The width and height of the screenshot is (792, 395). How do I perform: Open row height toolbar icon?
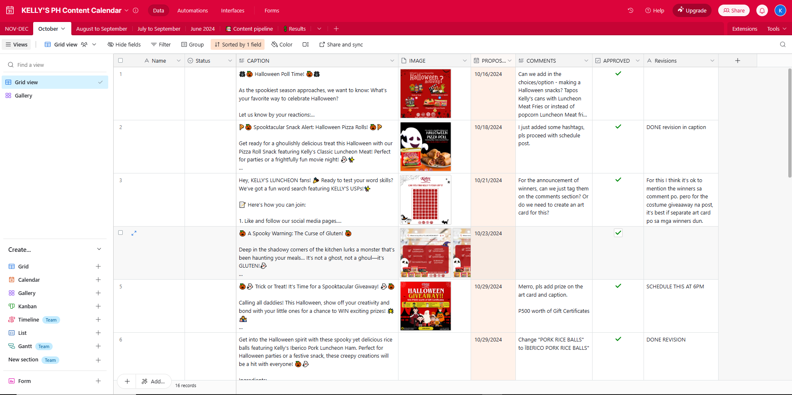[x=306, y=44]
